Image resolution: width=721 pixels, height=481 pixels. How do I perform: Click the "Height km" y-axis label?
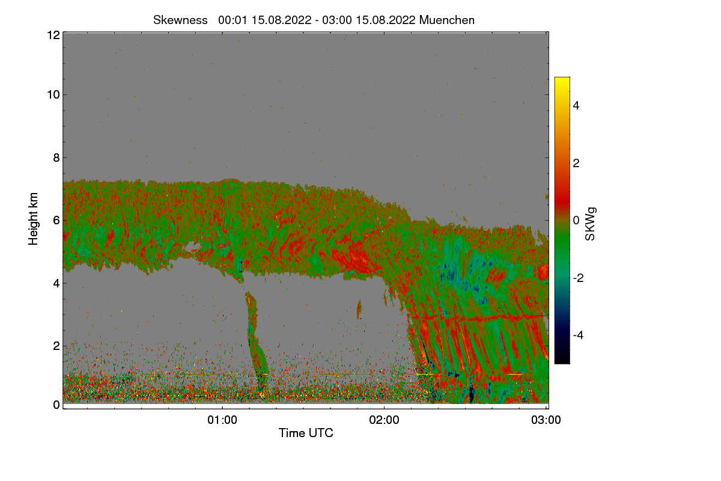34,219
